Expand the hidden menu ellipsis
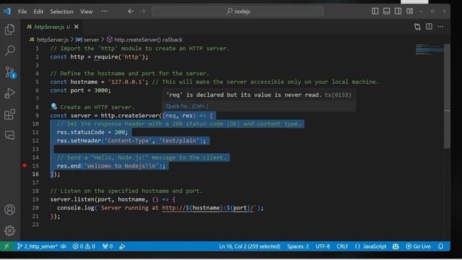 tap(104, 12)
